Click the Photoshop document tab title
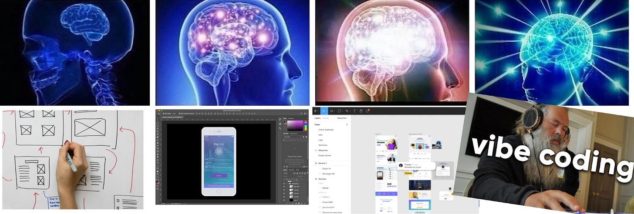634x214 pixels. [172, 117]
